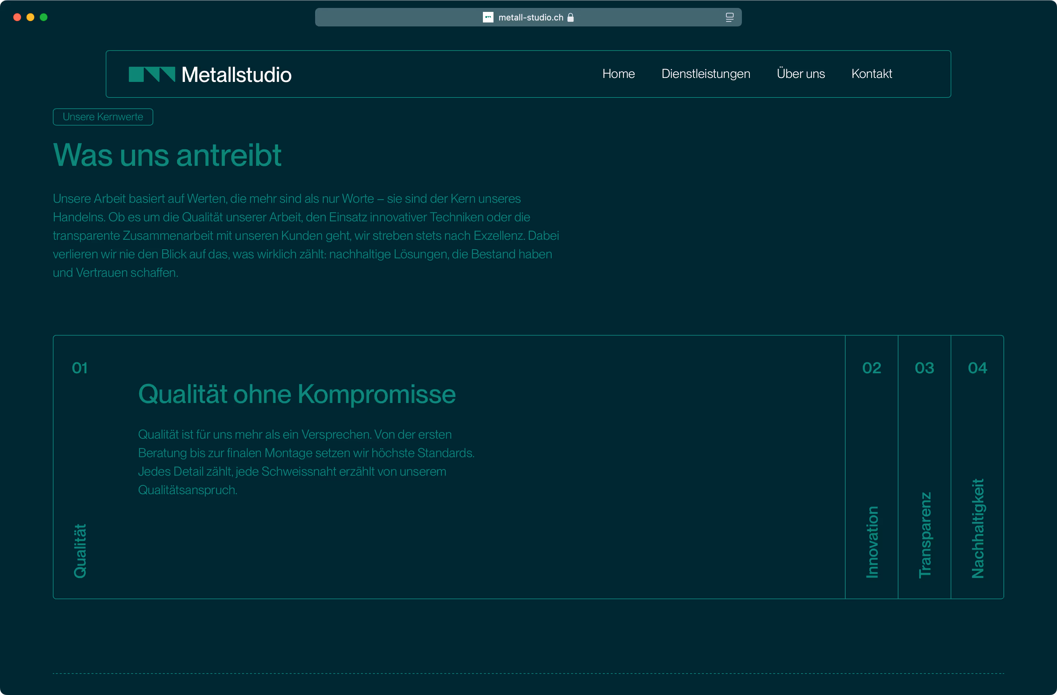Open the Kontakt navigation link
Viewport: 1057px width, 695px height.
872,74
